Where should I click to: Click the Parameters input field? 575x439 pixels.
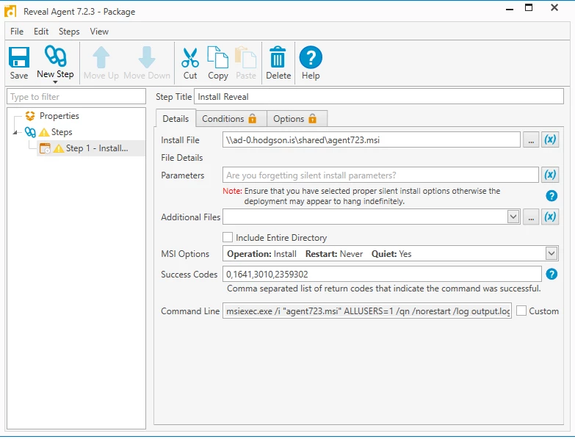coord(380,175)
